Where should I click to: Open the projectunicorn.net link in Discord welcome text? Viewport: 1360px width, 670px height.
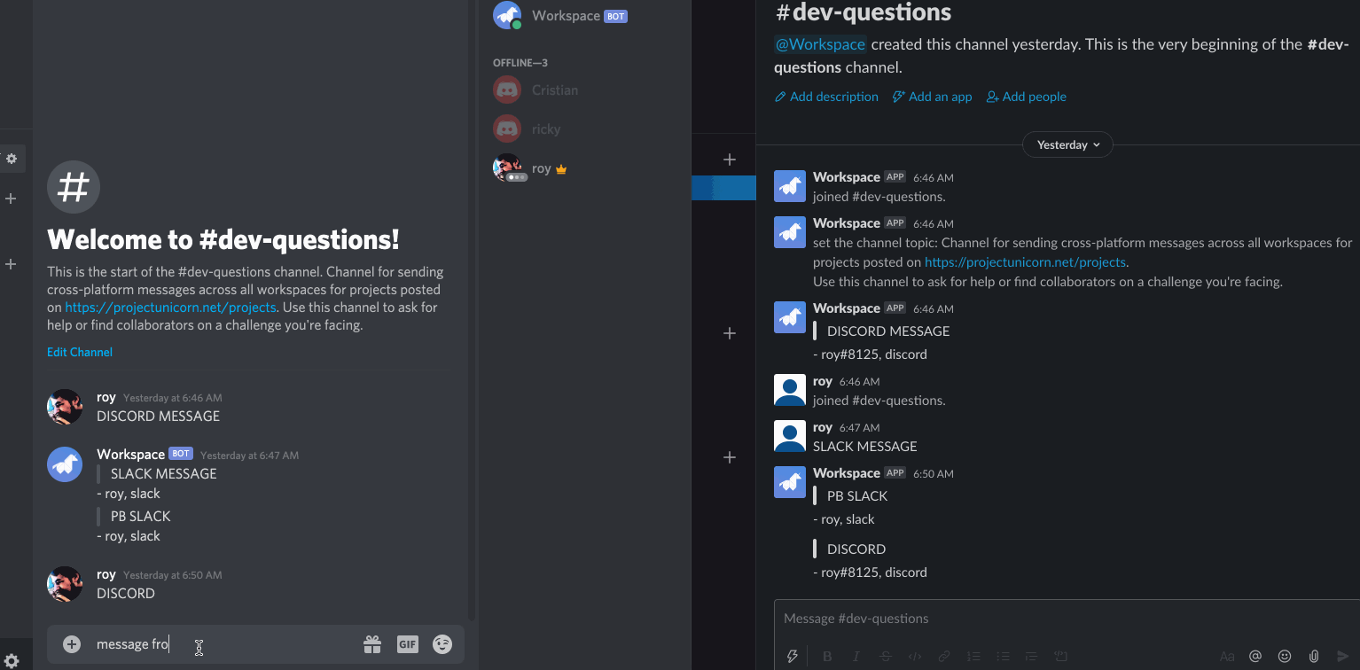click(x=171, y=308)
